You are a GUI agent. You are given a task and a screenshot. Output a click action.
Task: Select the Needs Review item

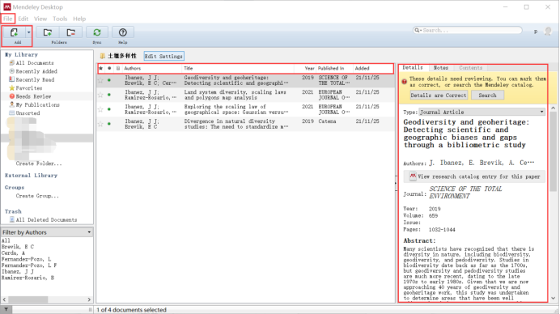(33, 96)
